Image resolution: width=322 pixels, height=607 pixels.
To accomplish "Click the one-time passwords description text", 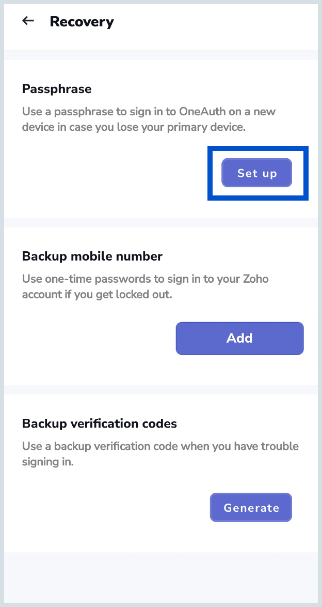I will [145, 287].
